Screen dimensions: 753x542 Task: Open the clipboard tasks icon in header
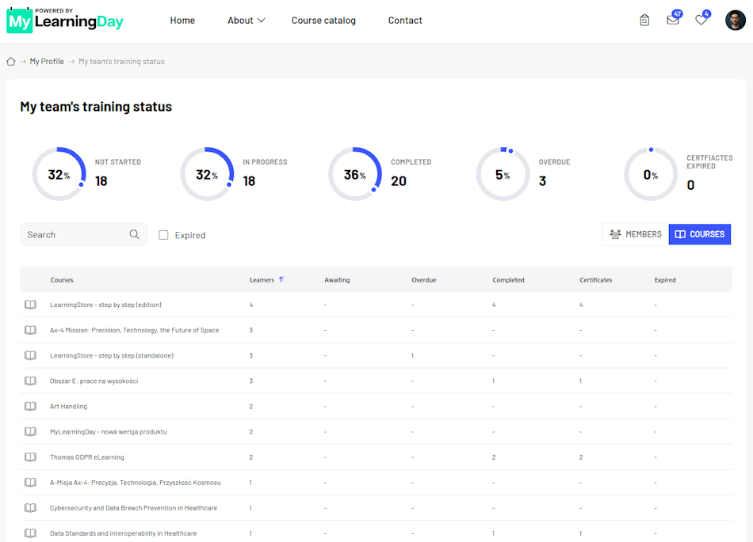coord(644,20)
